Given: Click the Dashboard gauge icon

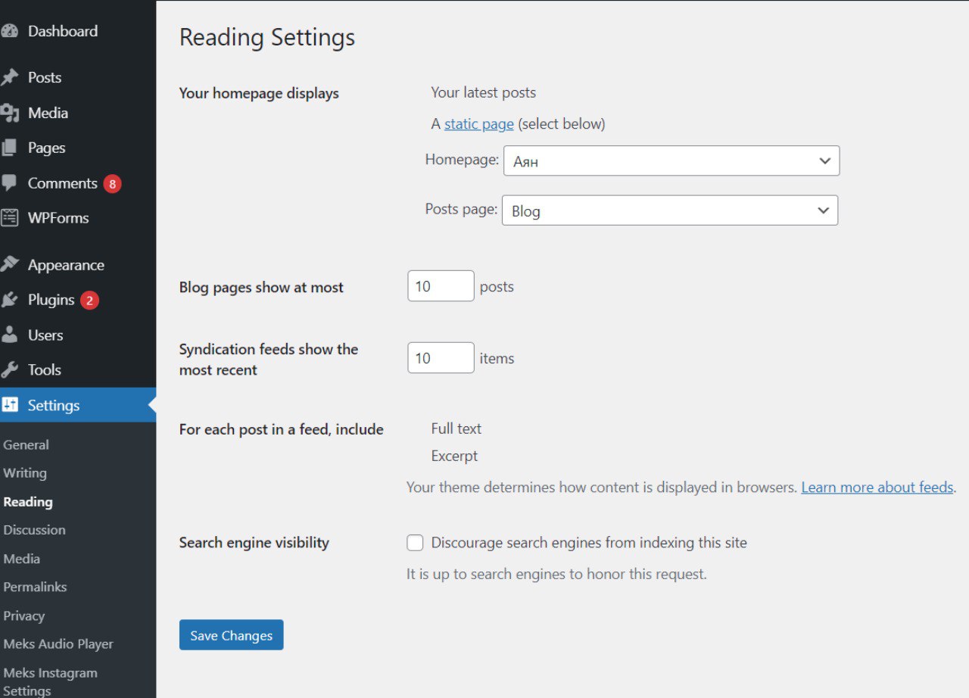Looking at the screenshot, I should (9, 31).
